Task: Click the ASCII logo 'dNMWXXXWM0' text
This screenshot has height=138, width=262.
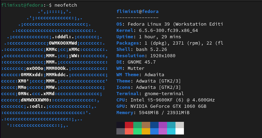Action: (35, 100)
